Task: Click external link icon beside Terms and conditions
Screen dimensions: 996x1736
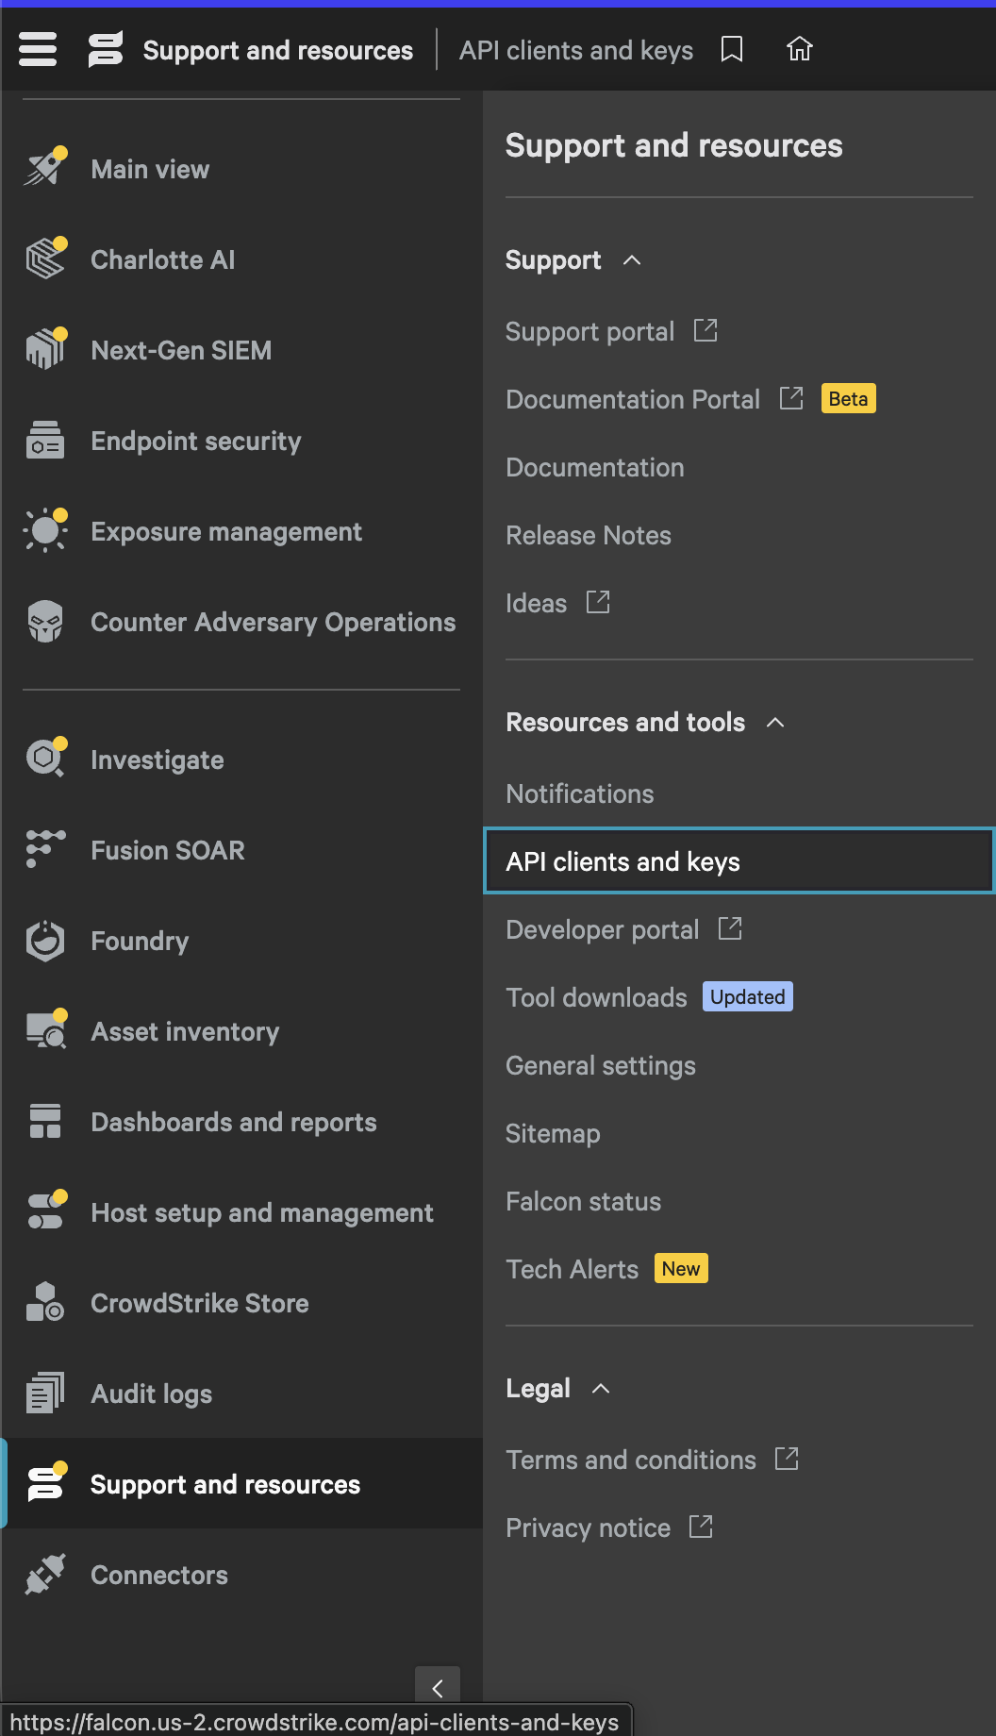Action: coord(787,1459)
